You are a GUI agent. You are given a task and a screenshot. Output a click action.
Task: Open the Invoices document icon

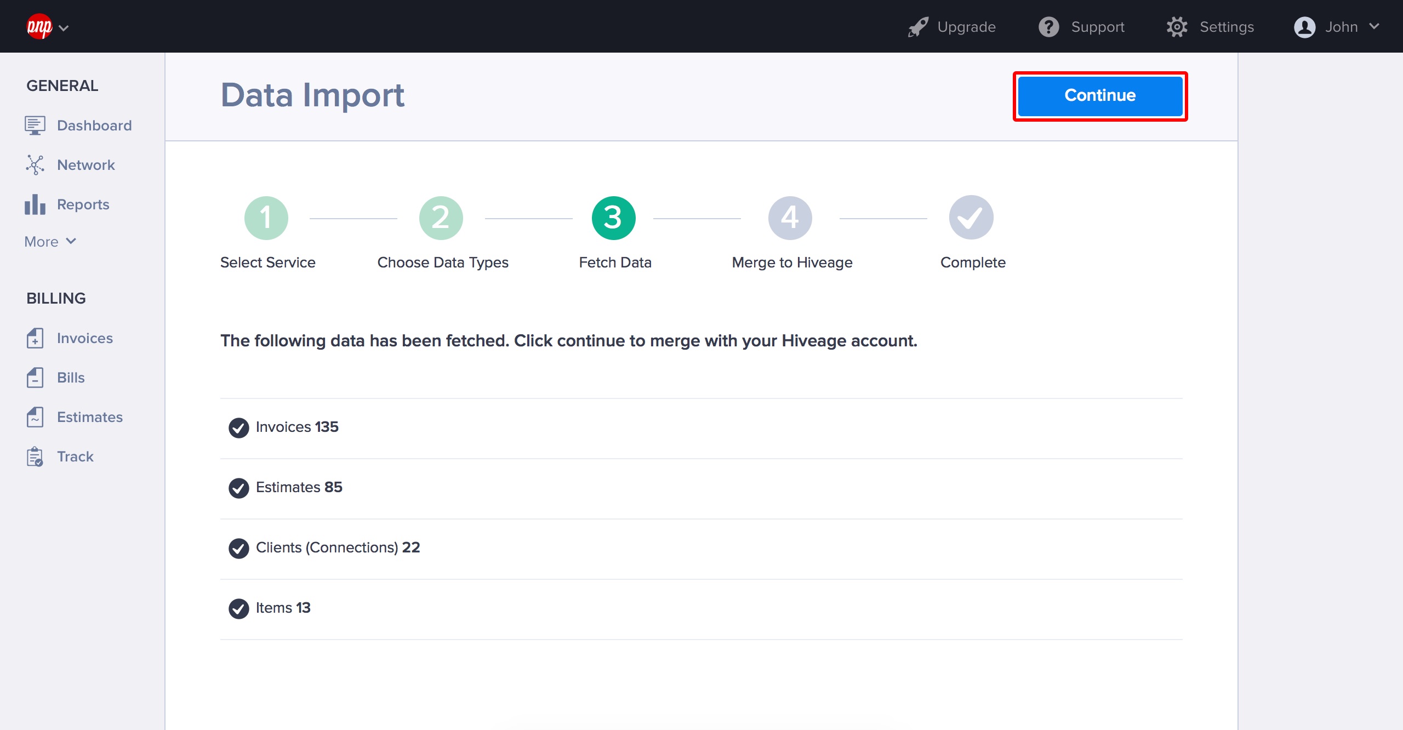35,338
